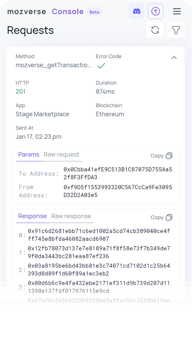
Task: Switch to the Raw response tab
Action: (x=71, y=216)
